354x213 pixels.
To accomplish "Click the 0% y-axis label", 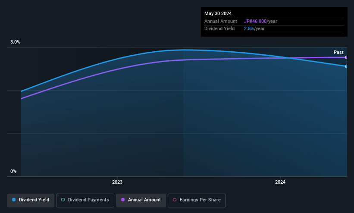I will (13, 171).
